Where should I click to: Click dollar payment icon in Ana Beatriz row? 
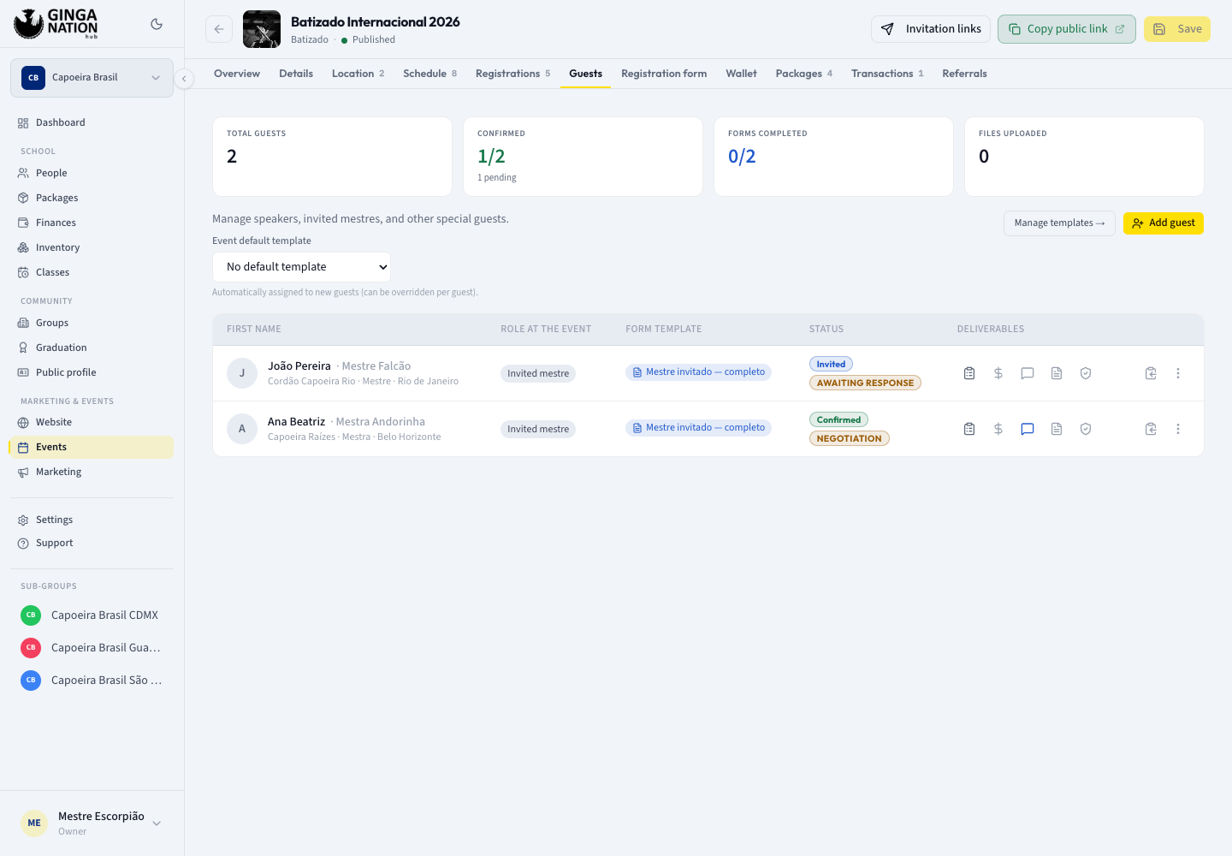point(998,429)
